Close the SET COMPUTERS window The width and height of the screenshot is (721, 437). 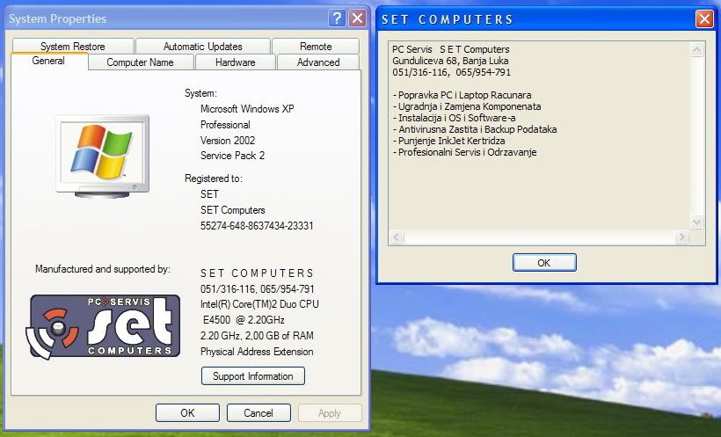pos(704,18)
